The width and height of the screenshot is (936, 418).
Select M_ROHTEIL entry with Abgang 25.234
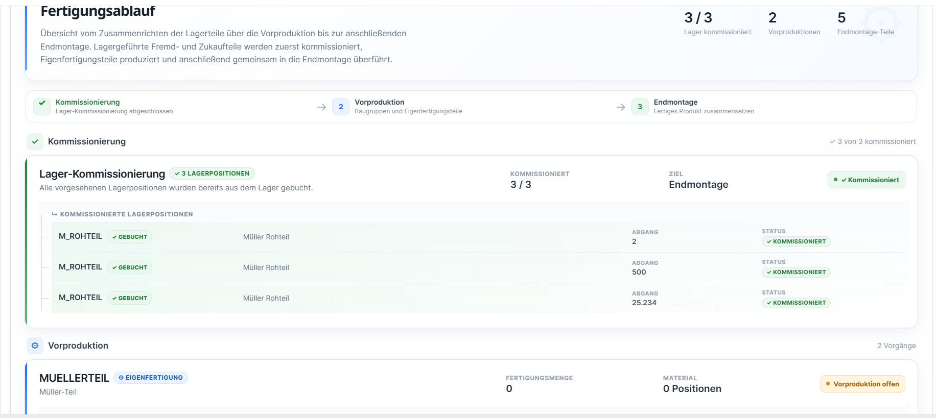click(x=80, y=298)
